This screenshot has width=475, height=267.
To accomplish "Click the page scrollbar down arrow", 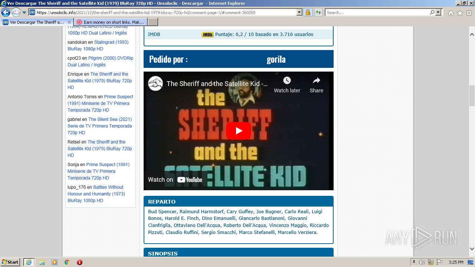I will 472,249.
